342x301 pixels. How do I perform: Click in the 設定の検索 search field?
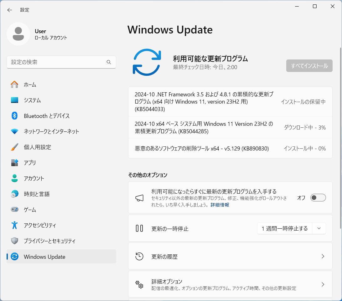point(61,62)
